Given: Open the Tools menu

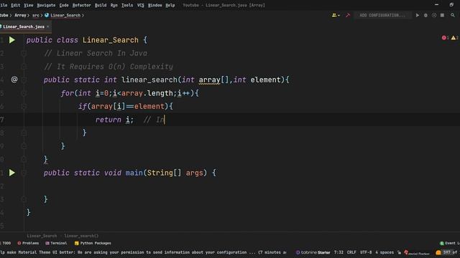Looking at the screenshot, I should pyautogui.click(x=127, y=5).
